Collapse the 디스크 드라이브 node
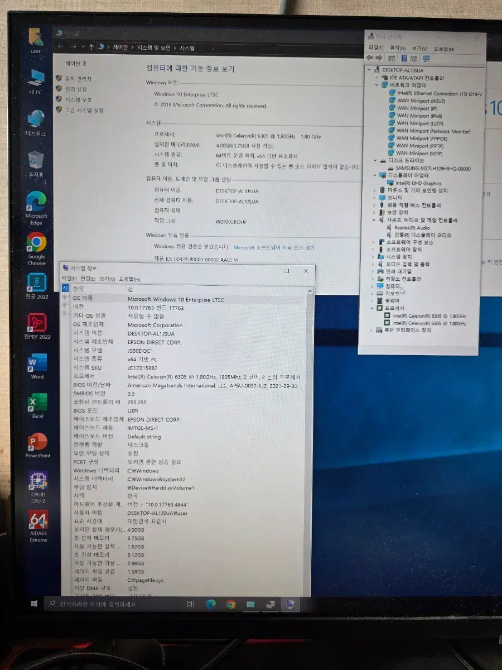Image resolution: width=502 pixels, height=670 pixels. 375,160
